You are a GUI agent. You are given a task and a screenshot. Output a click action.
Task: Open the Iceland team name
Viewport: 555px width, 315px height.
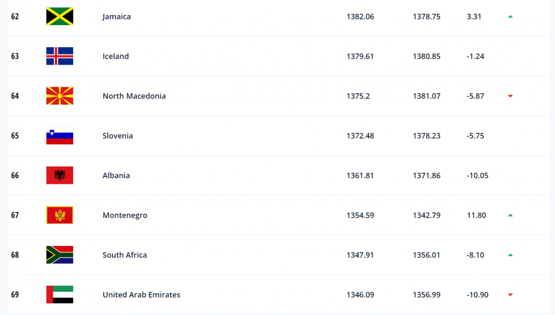coord(115,56)
